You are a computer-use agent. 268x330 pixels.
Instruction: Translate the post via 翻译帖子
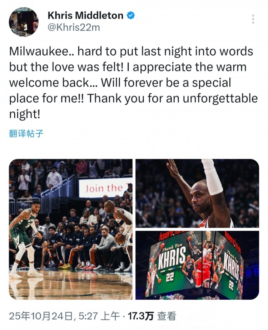(x=26, y=133)
